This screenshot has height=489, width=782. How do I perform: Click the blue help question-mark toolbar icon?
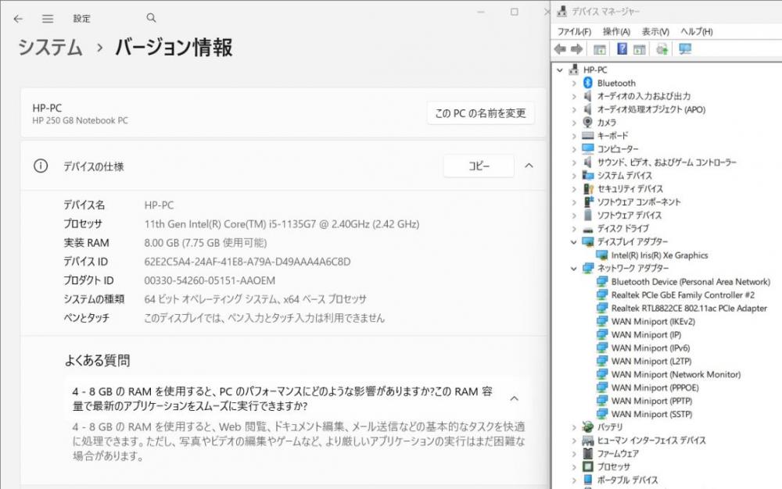(622, 48)
